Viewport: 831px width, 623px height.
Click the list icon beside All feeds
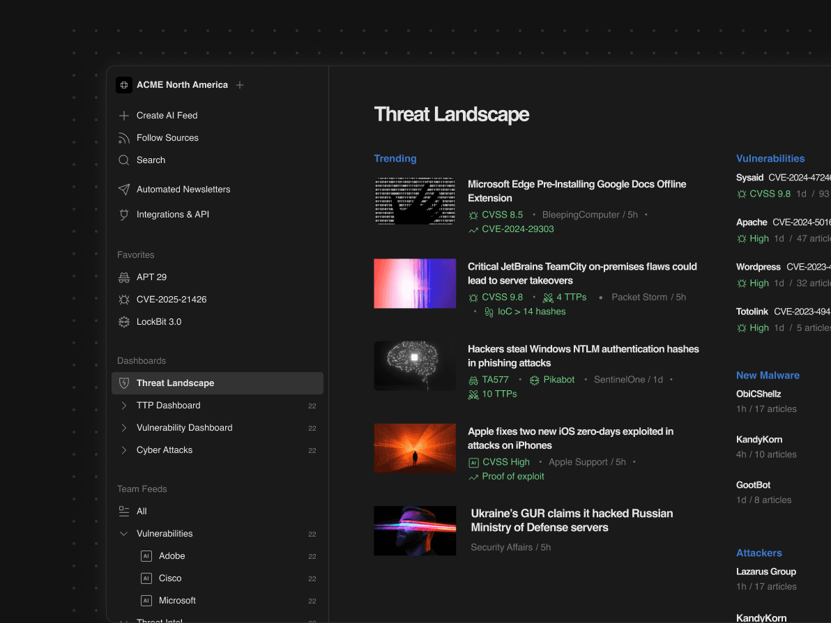click(x=124, y=512)
